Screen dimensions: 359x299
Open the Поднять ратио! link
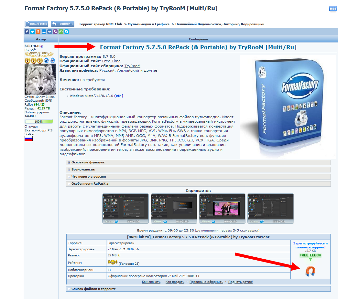tap(240, 282)
